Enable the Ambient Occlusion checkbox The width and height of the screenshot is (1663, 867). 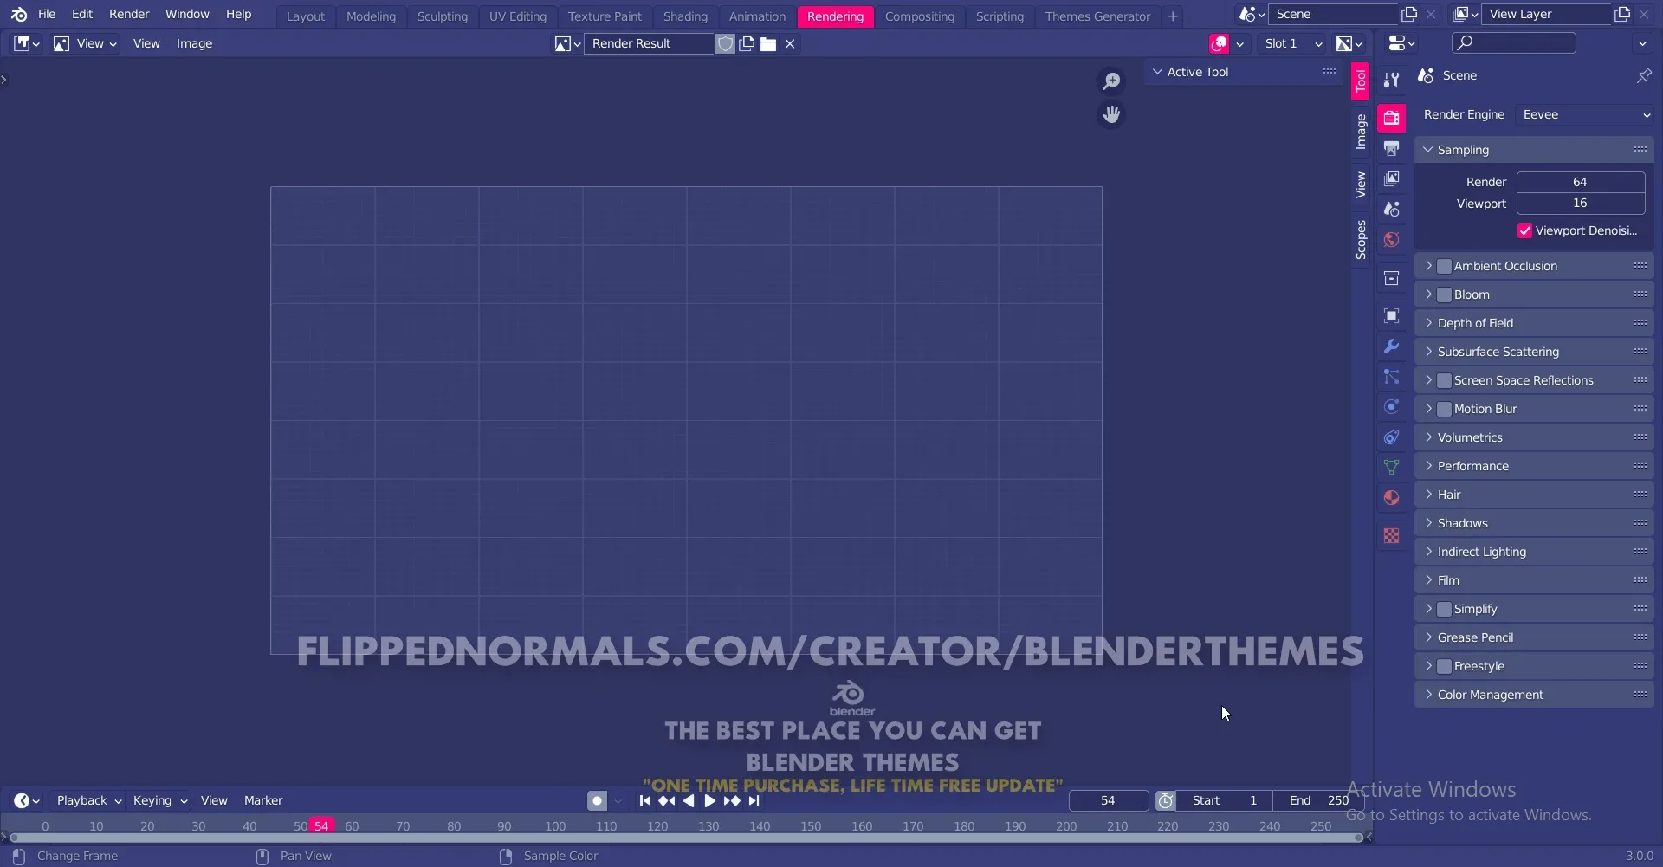point(1444,266)
